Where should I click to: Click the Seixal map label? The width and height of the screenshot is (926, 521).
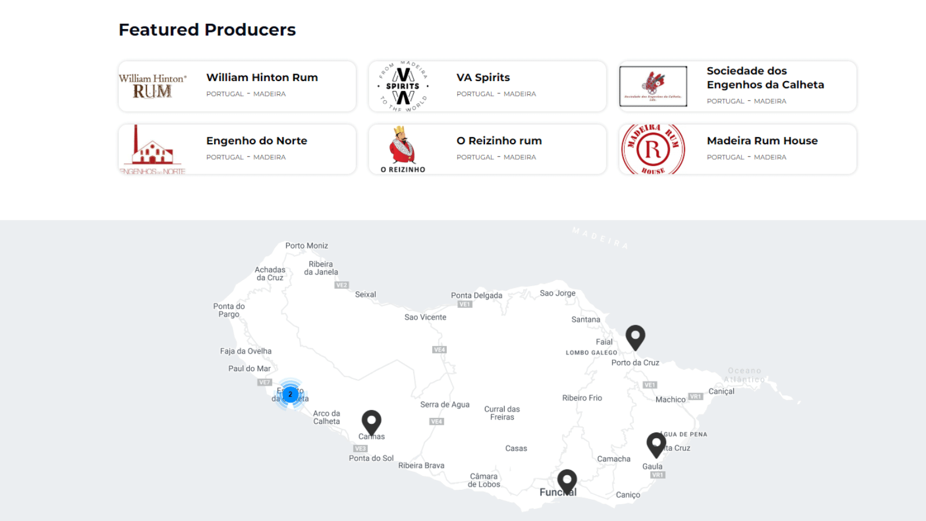(x=366, y=295)
